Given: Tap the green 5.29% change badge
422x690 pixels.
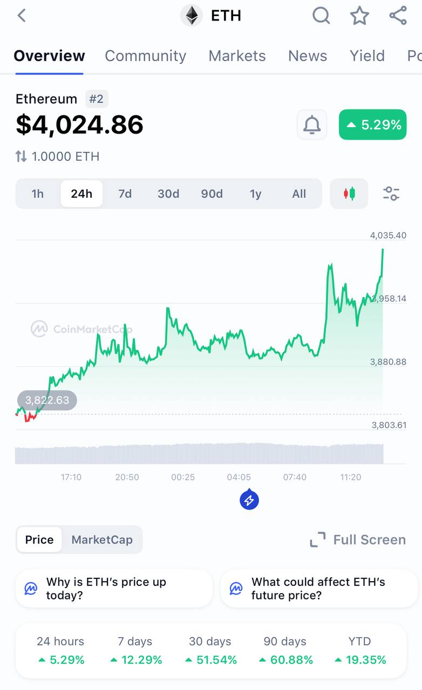Looking at the screenshot, I should [x=372, y=125].
